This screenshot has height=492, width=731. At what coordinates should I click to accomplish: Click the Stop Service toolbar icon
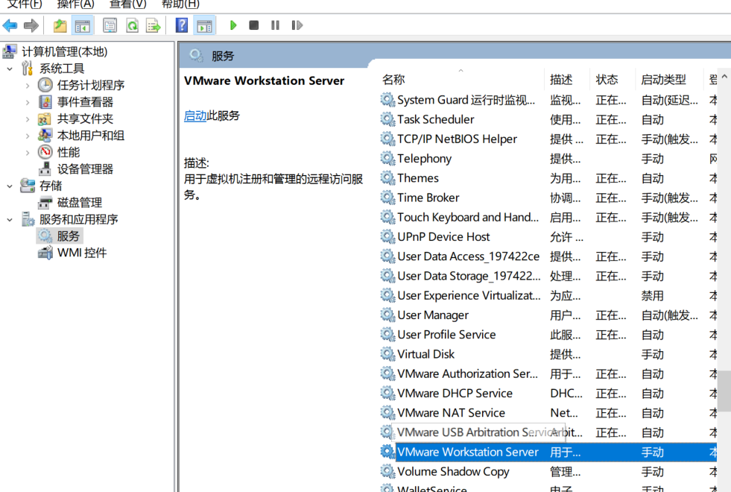click(253, 25)
